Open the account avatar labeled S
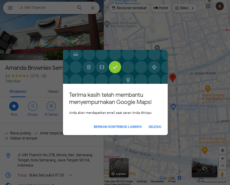 tap(220, 6)
